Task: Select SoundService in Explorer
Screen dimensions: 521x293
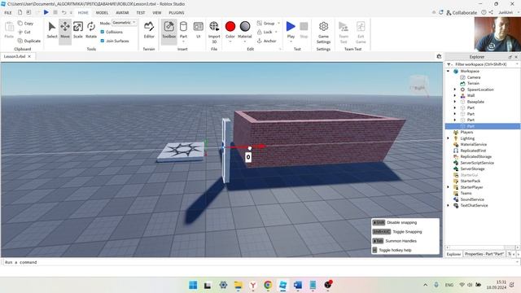Action: [472, 199]
